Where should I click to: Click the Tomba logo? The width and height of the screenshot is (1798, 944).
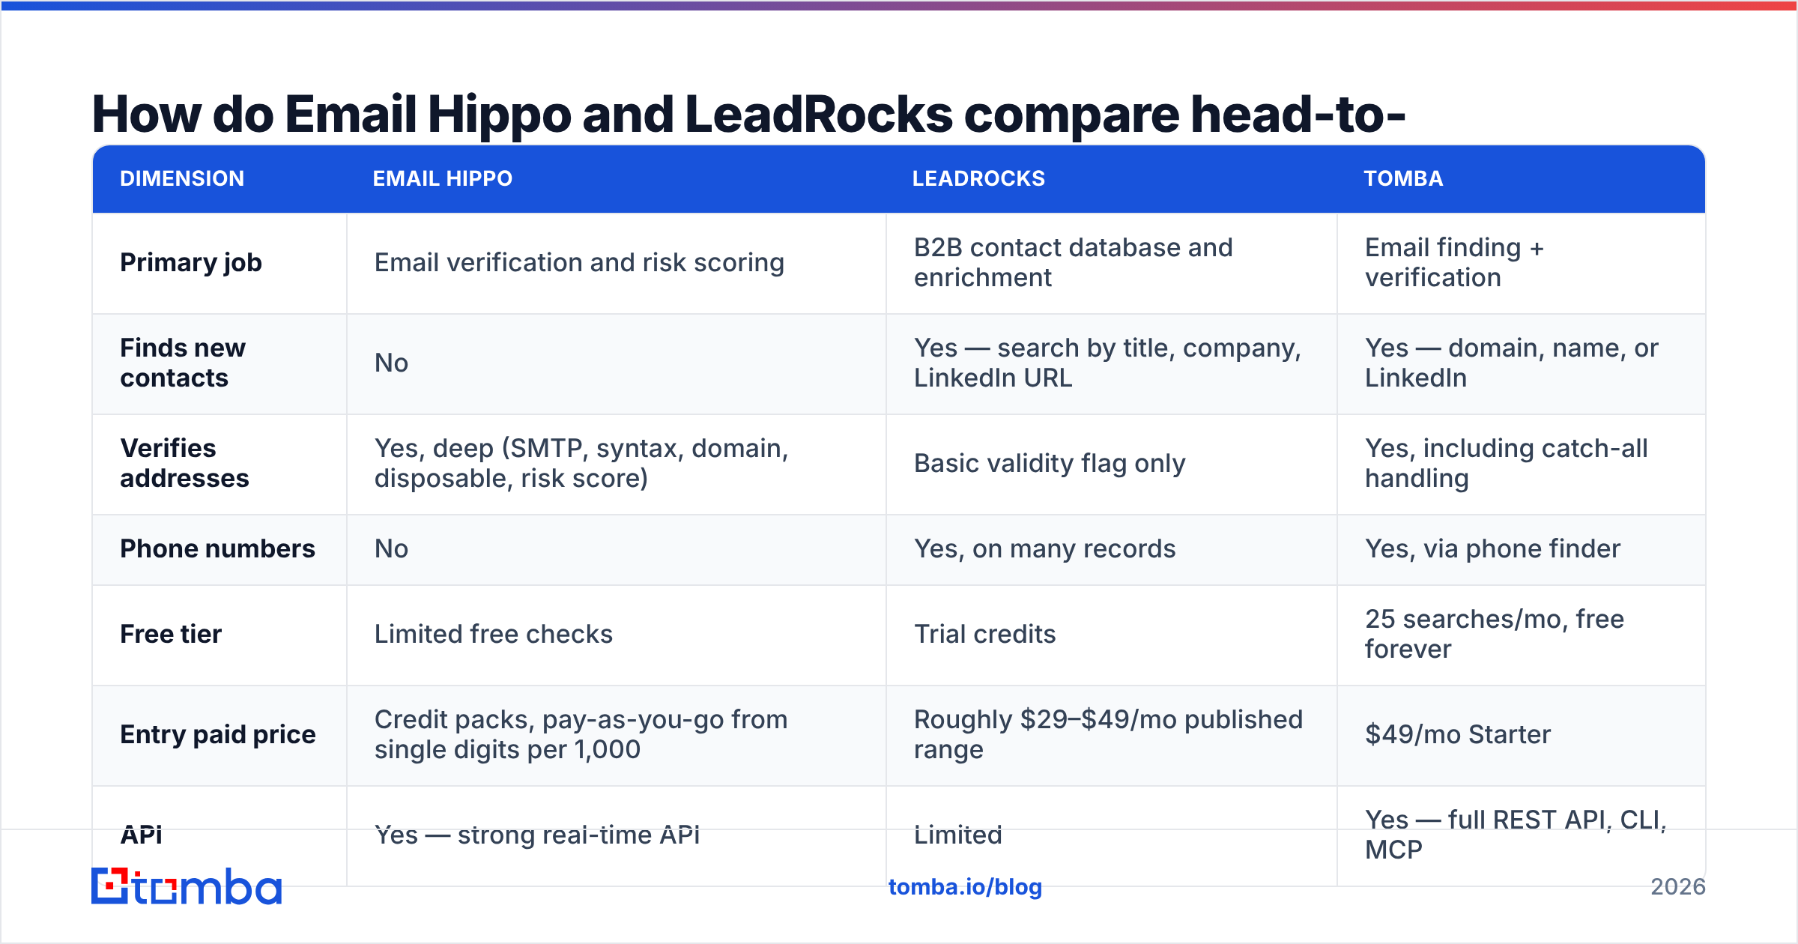[x=187, y=886]
